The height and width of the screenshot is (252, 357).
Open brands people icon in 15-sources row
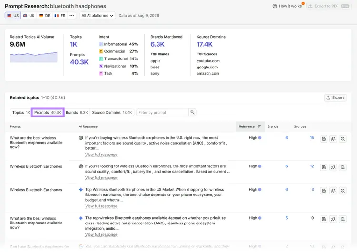pyautogui.click(x=333, y=139)
